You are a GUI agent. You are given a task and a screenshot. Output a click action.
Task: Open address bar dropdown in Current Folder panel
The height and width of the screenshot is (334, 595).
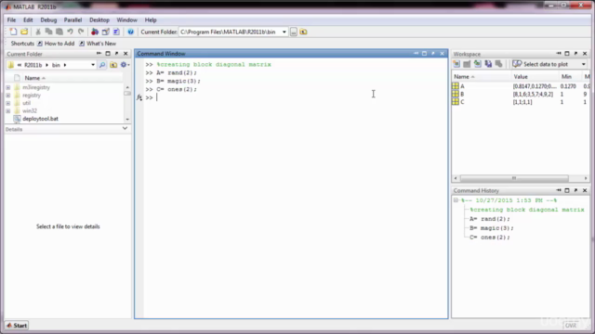click(93, 65)
